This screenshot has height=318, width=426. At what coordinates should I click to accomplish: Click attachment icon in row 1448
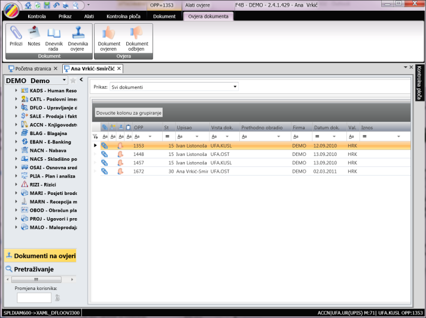coord(104,154)
